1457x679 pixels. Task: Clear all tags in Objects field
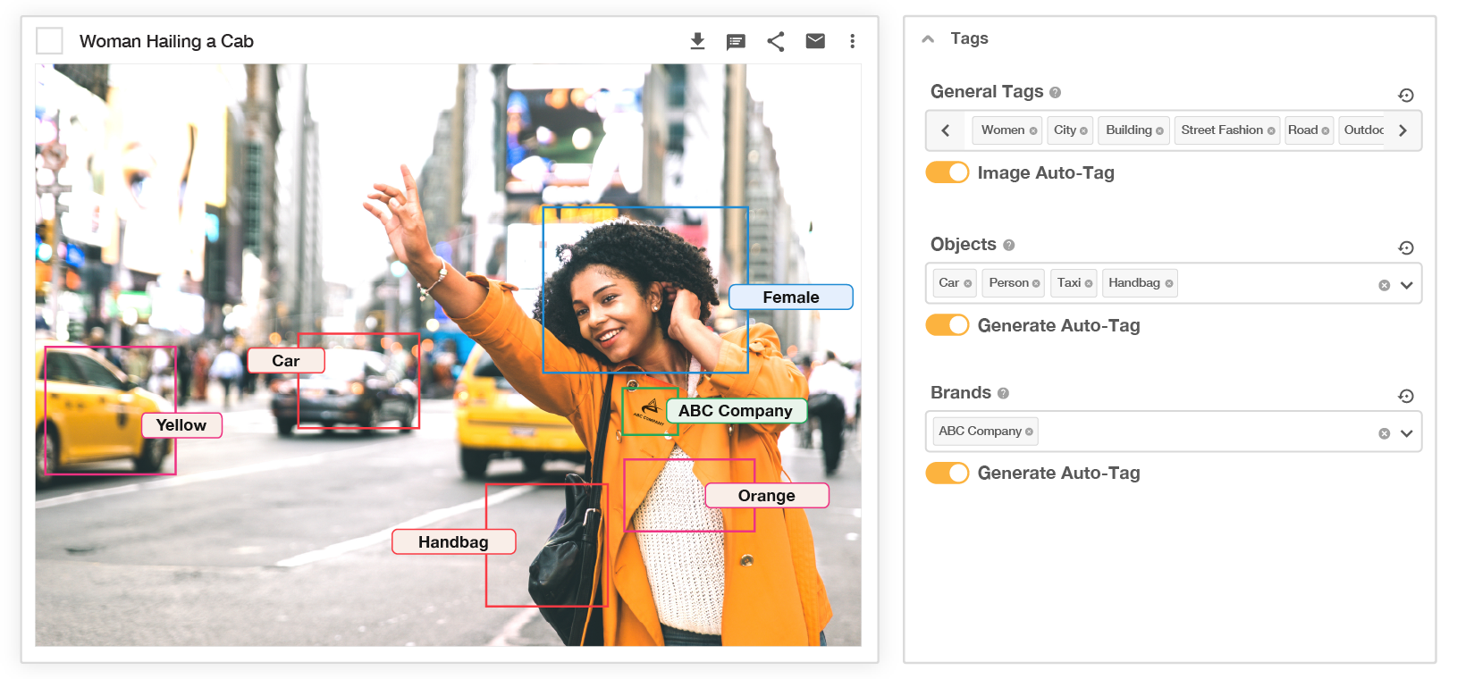(1384, 286)
